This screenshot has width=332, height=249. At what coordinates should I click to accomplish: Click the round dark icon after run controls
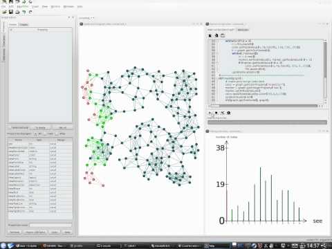tap(229, 113)
